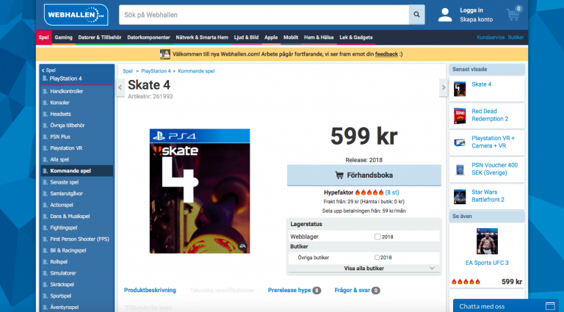This screenshot has height=312, width=564.
Task: Toggle the Webblager 2018 checkbox
Action: click(377, 236)
